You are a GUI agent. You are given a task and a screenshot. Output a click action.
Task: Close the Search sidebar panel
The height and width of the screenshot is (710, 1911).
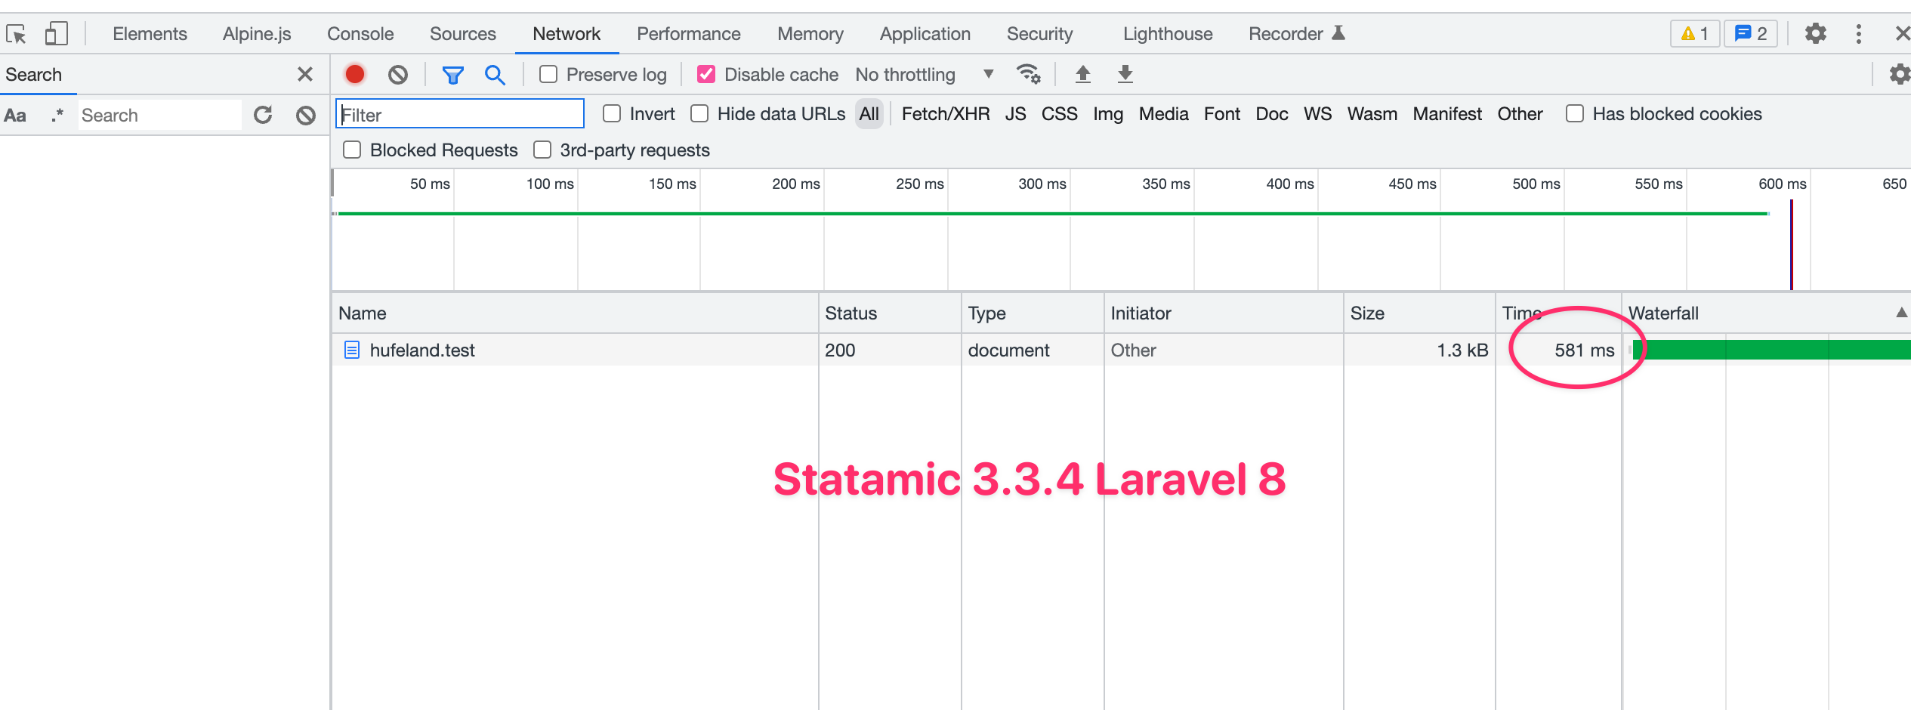pos(305,74)
